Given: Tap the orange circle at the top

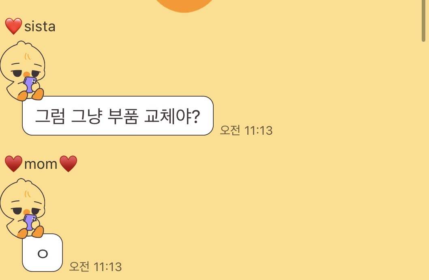Looking at the screenshot, I should [184, 6].
